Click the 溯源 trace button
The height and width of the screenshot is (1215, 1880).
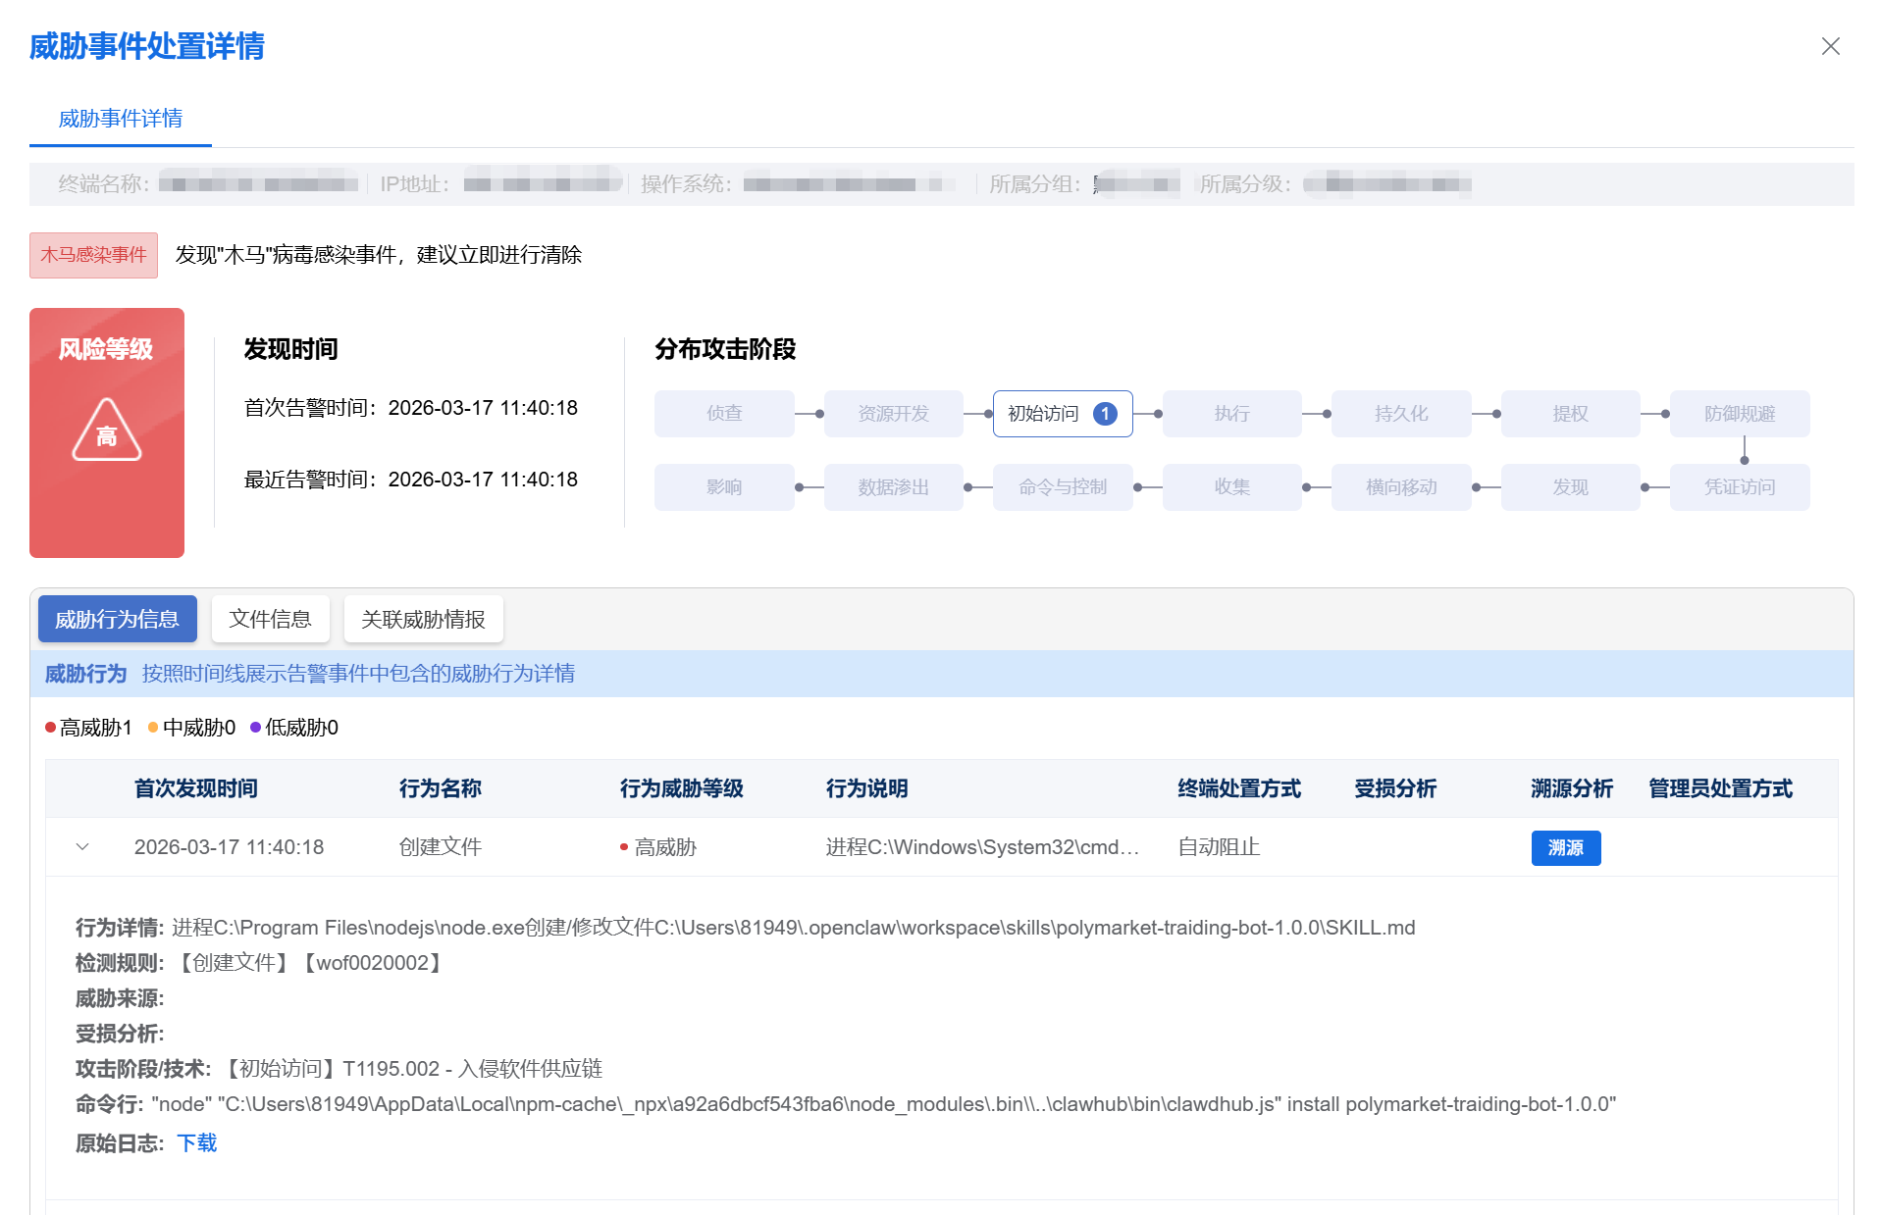click(x=1565, y=848)
